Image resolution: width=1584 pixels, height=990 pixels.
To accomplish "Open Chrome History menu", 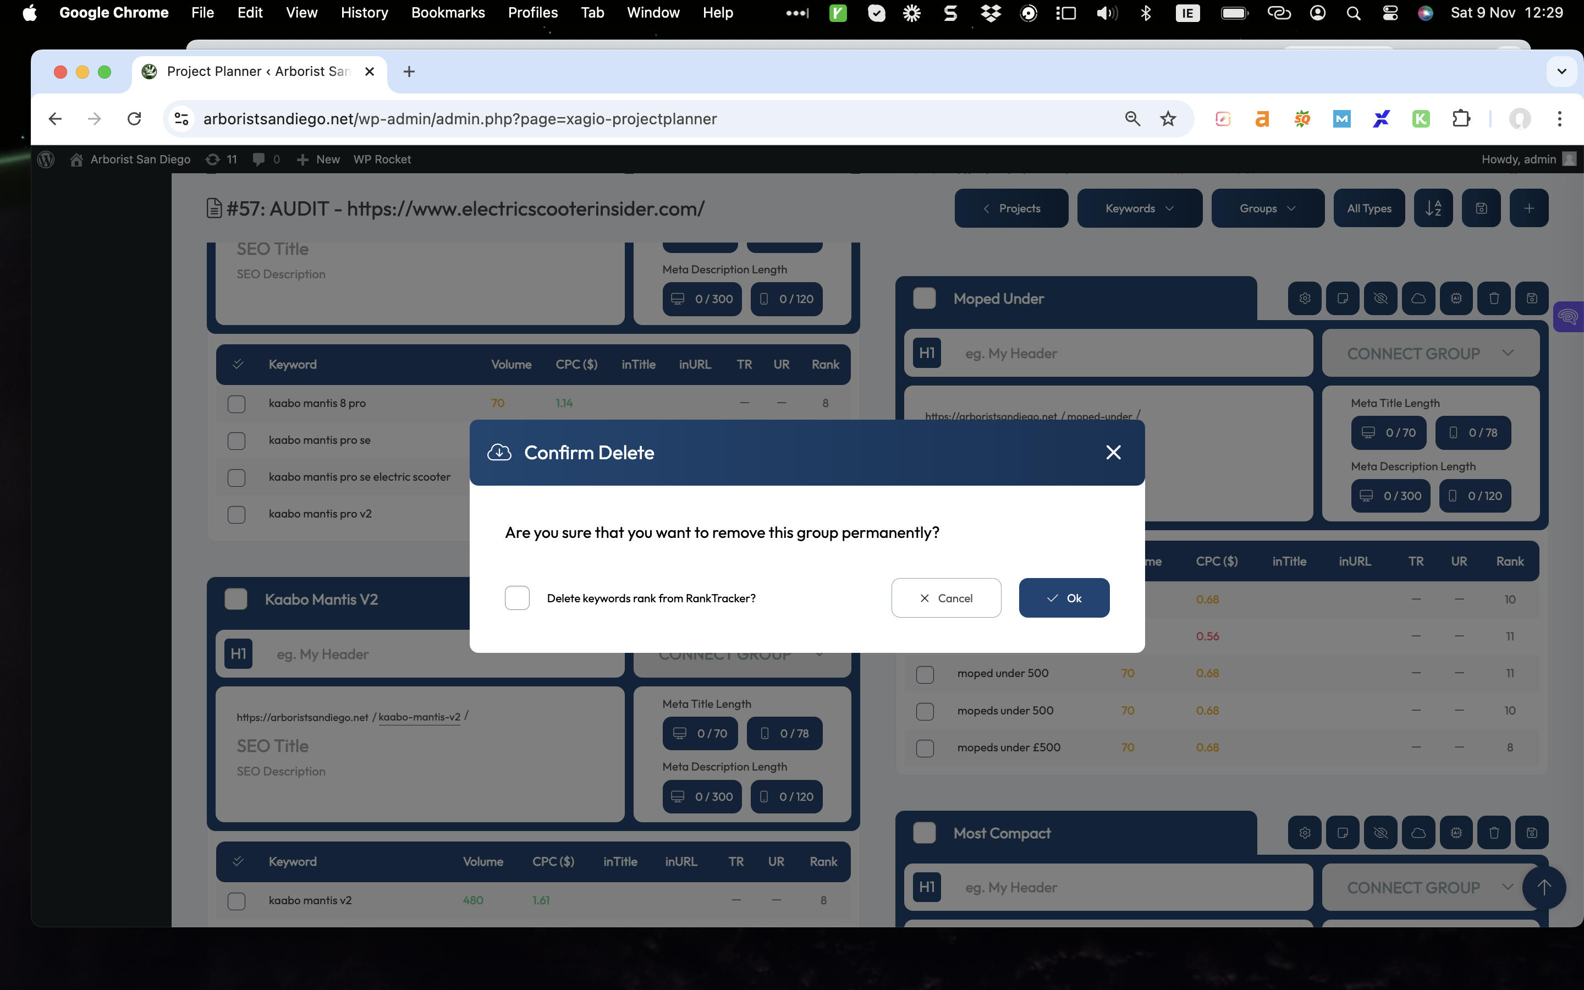I will point(364,13).
